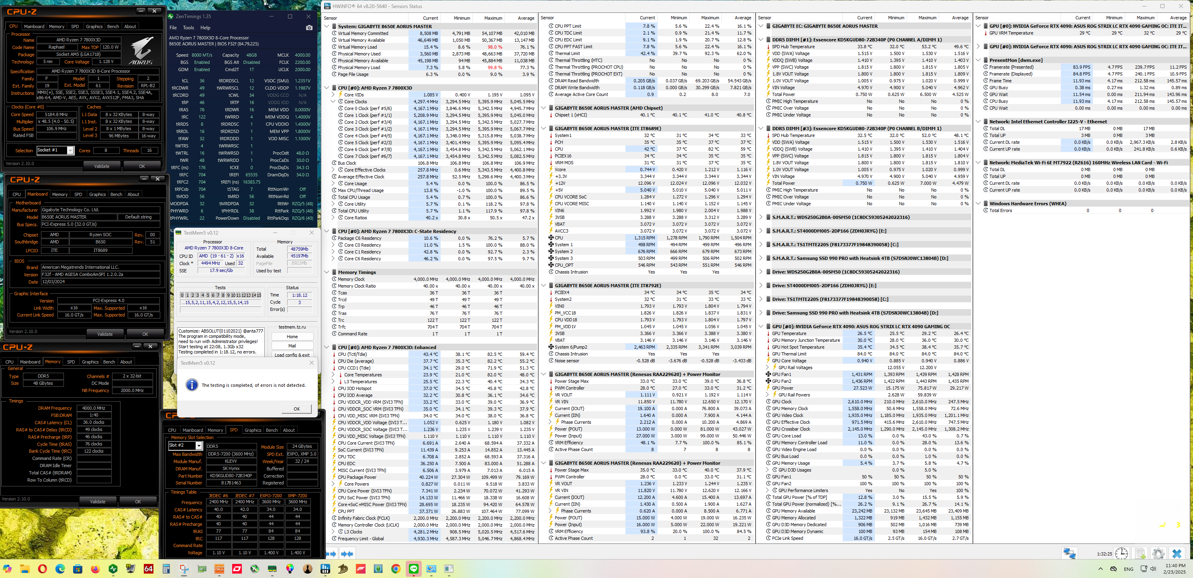Click HWiNFO start logging sheet icon

coord(1140,553)
